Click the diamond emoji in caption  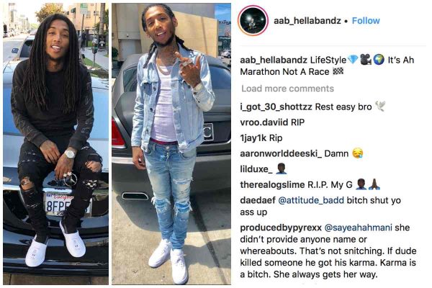tap(353, 60)
